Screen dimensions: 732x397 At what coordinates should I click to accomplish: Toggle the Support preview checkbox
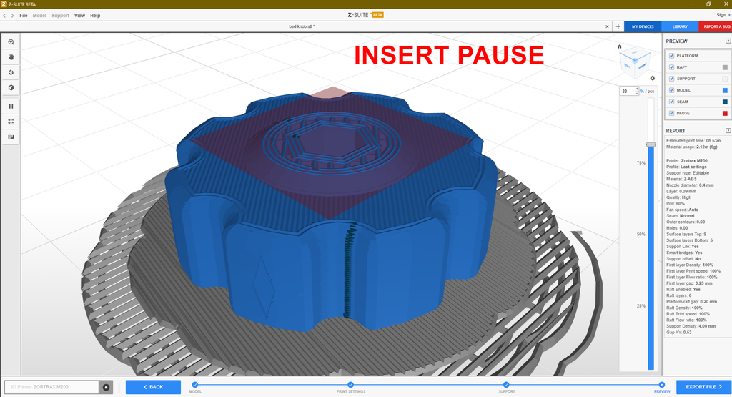pyautogui.click(x=671, y=79)
